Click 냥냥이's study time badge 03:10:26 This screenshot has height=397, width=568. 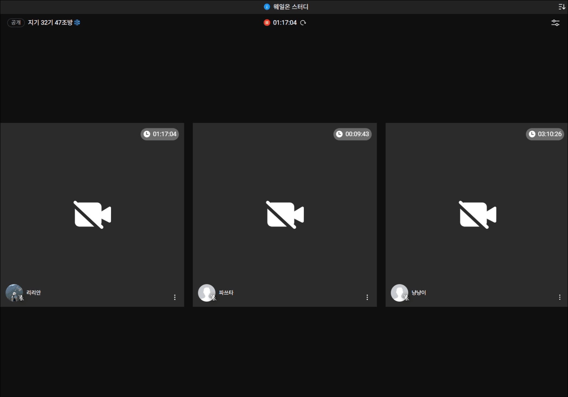[545, 134]
